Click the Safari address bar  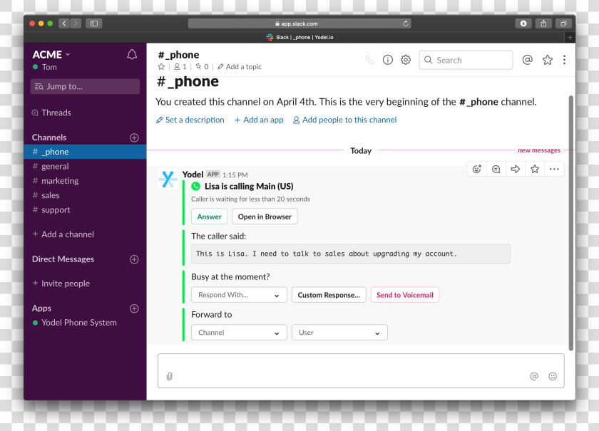pos(299,24)
